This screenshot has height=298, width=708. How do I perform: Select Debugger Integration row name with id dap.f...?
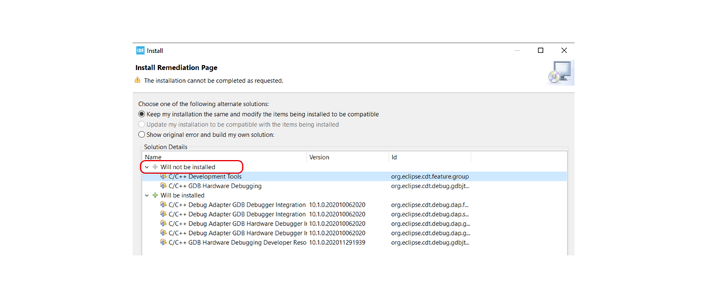(x=237, y=205)
